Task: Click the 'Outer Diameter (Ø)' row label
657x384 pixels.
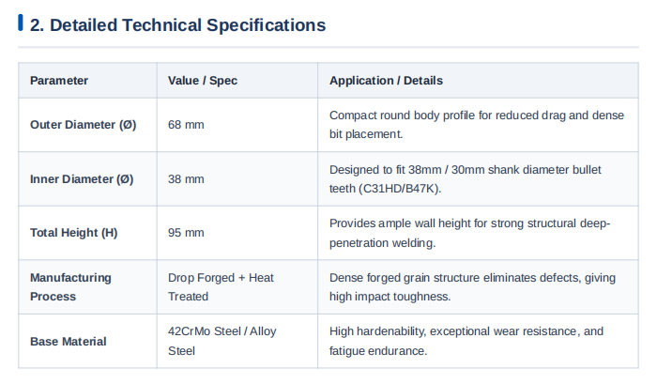Action: pyautogui.click(x=83, y=125)
